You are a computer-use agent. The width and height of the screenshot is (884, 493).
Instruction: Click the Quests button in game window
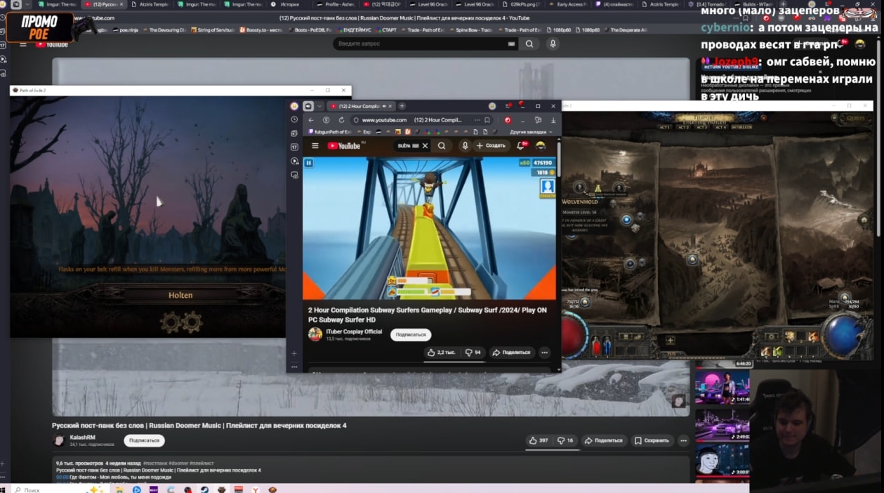[856, 118]
